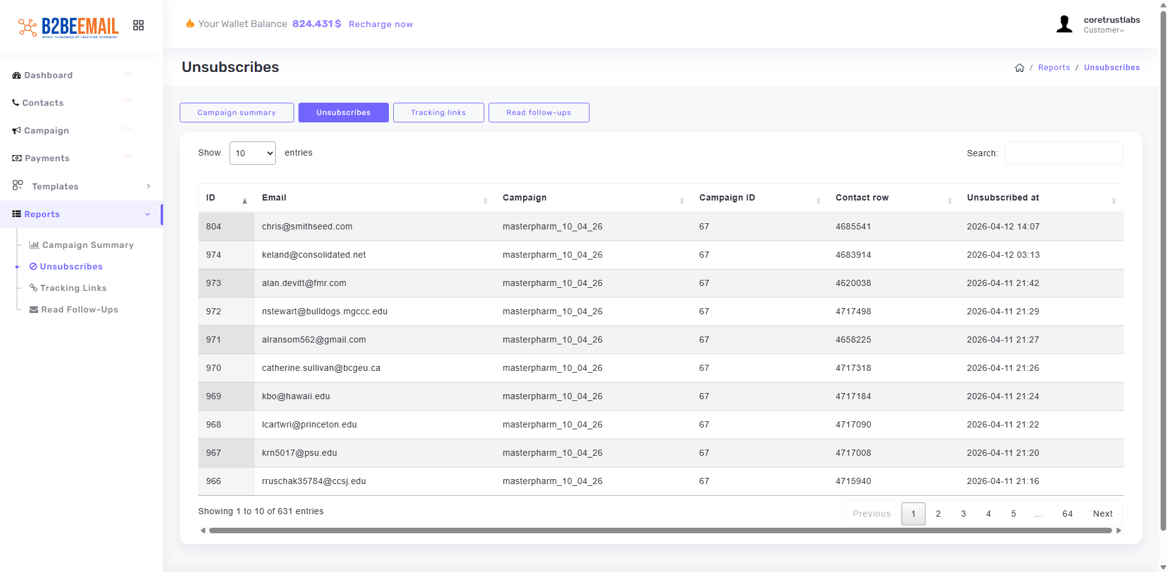This screenshot has height=572, width=1168.
Task: Sort the table by ID column
Action: [226, 198]
